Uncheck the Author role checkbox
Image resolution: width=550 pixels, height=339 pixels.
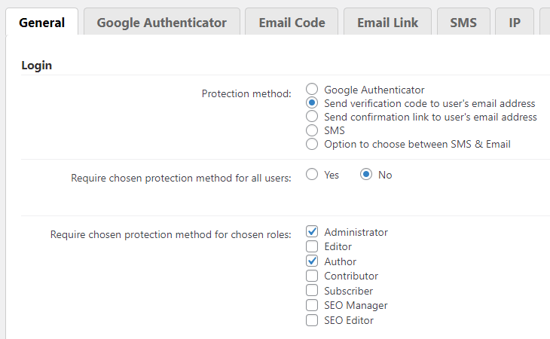pyautogui.click(x=312, y=261)
